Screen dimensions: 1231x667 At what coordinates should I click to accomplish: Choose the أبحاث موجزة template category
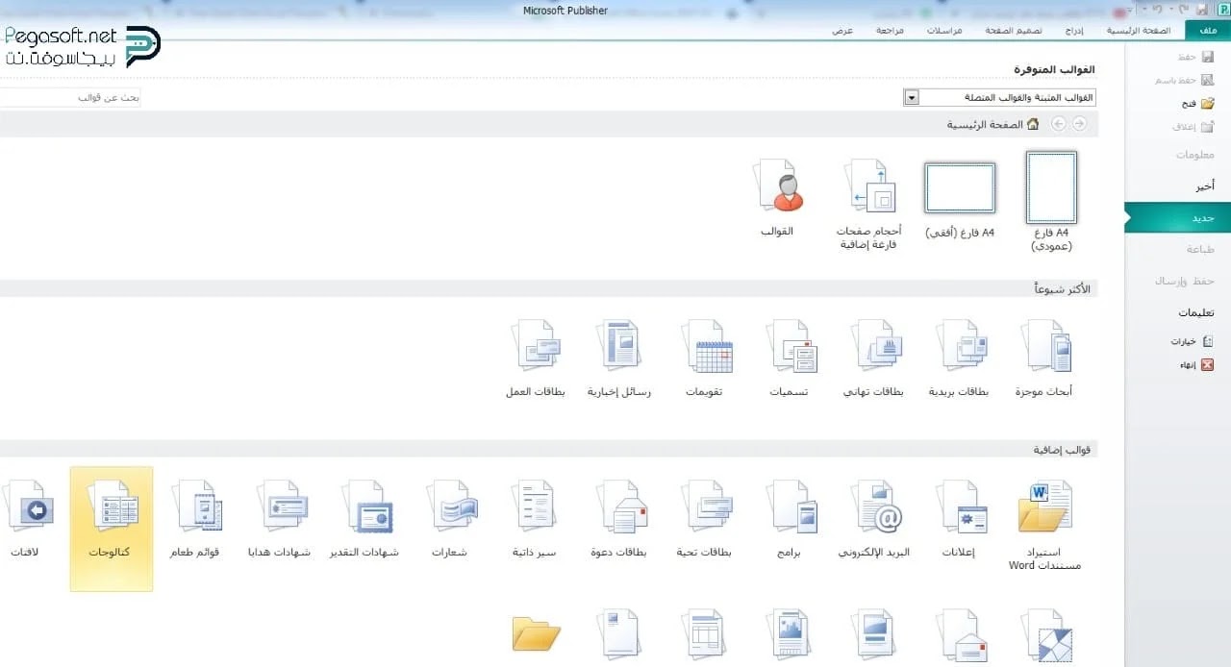click(x=1045, y=358)
